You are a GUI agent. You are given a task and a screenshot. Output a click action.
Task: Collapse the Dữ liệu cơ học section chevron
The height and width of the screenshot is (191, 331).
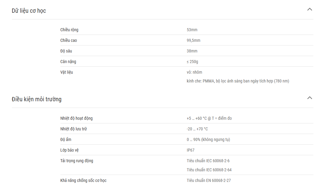pos(309,9)
